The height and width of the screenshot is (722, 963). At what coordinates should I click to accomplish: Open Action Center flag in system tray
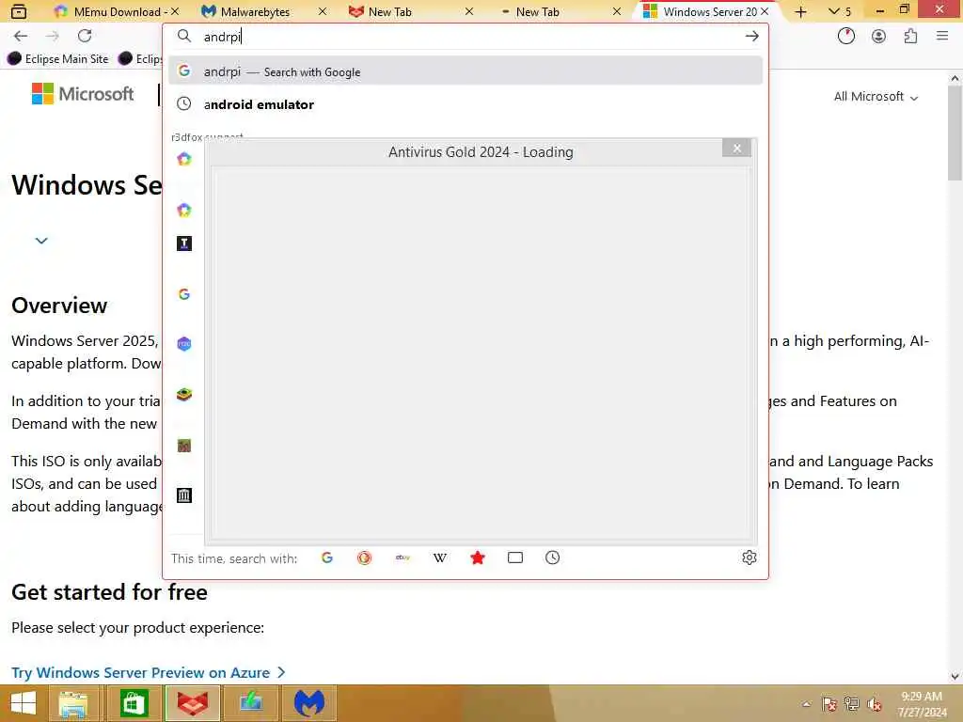click(829, 704)
